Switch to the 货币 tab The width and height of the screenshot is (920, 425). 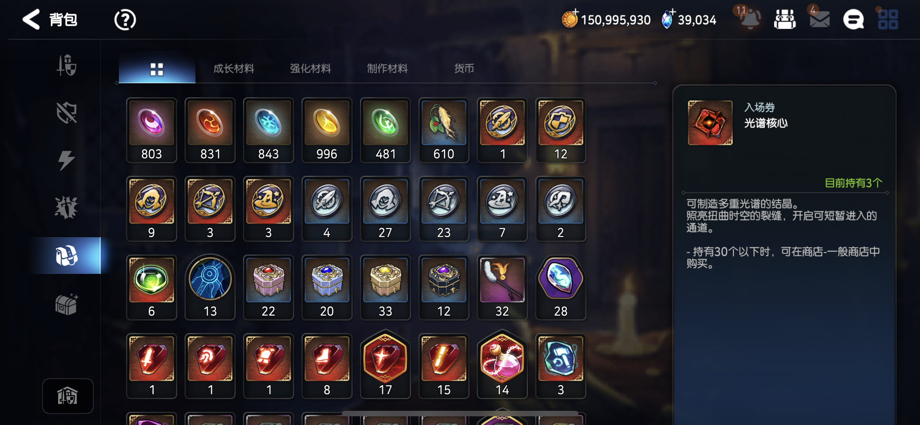(464, 68)
